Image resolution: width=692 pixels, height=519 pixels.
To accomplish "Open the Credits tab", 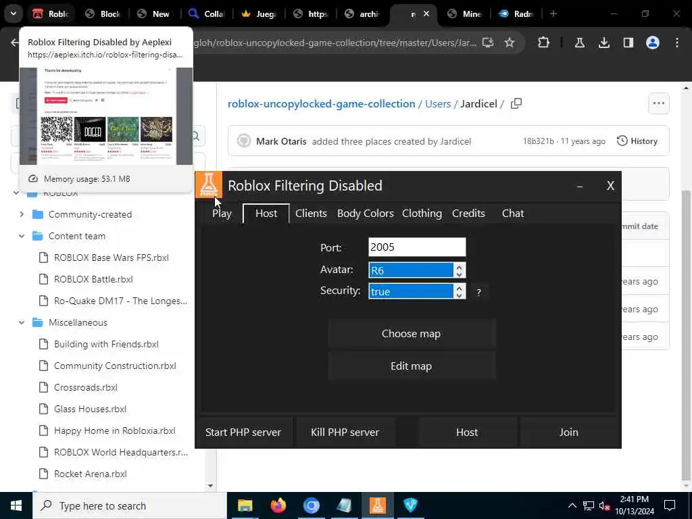I will click(x=468, y=214).
